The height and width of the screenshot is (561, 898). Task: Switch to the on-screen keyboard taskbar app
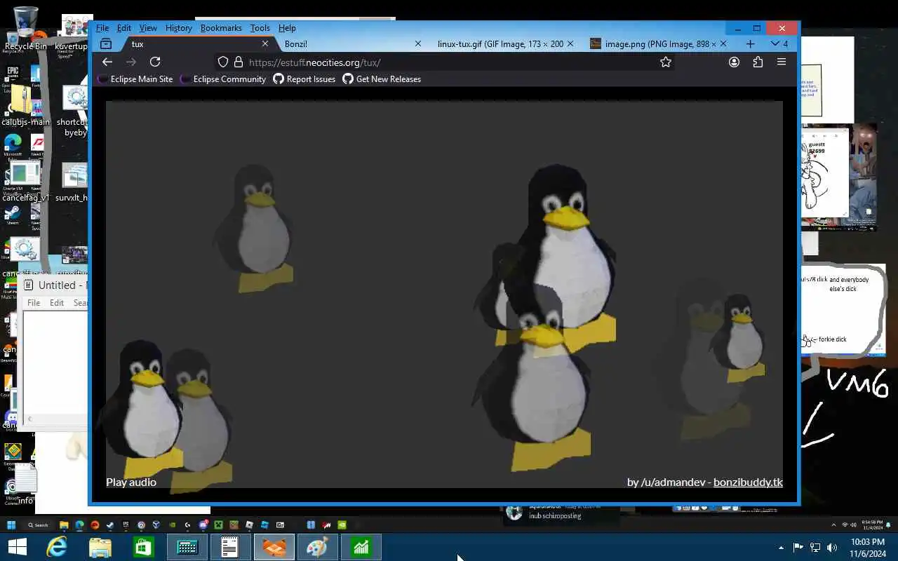pyautogui.click(x=187, y=547)
